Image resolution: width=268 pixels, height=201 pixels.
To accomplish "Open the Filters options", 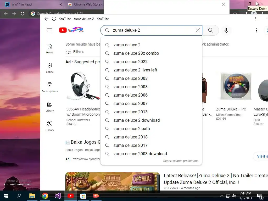I will [x=75, y=52].
